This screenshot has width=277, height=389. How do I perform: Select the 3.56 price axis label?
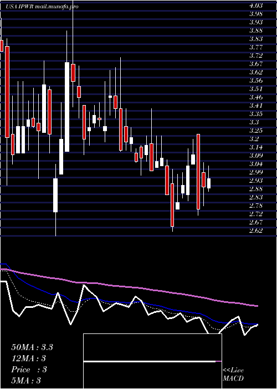[x=256, y=80]
